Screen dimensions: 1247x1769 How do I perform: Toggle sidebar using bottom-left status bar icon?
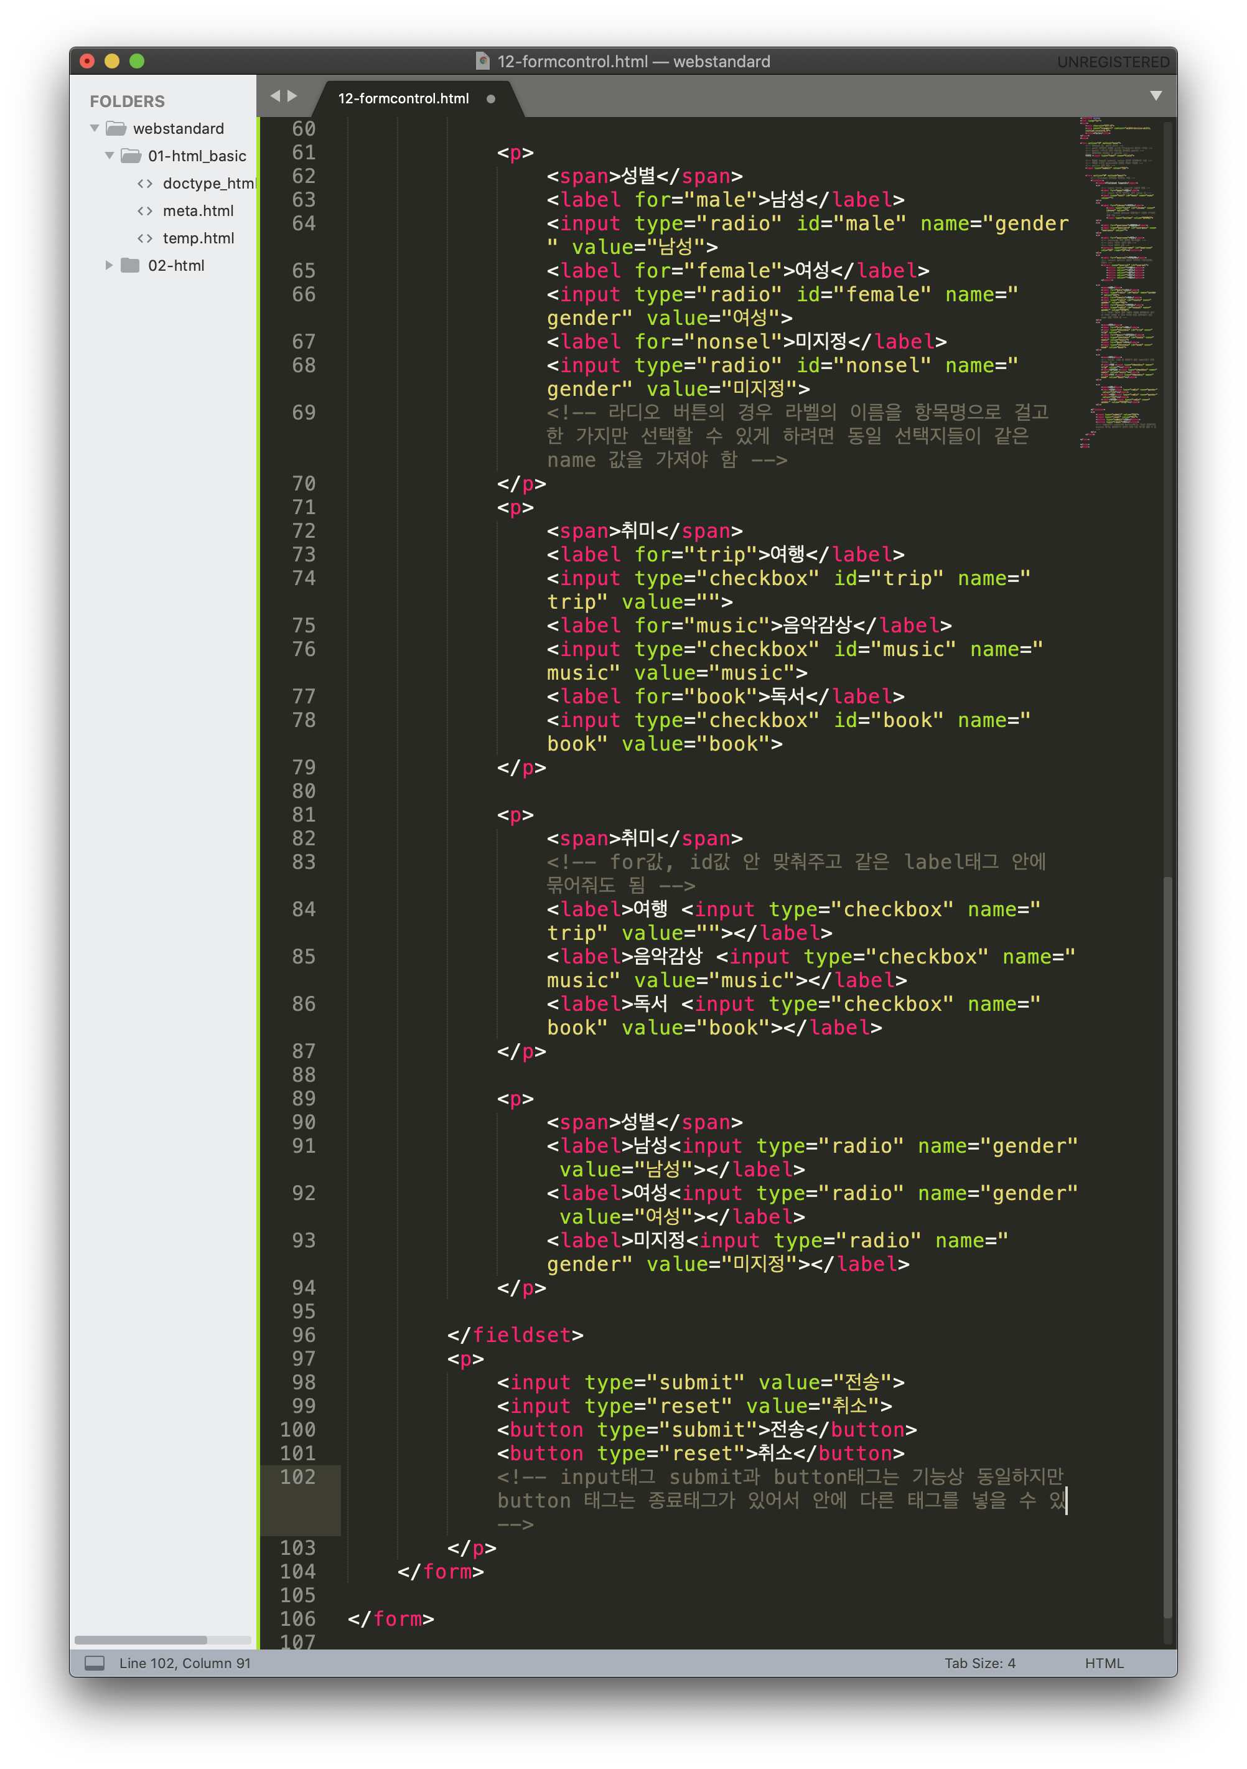[x=95, y=1663]
